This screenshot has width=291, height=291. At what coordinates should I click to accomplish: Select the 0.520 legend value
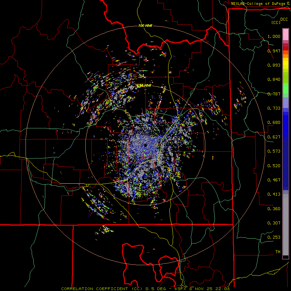(x=274, y=166)
